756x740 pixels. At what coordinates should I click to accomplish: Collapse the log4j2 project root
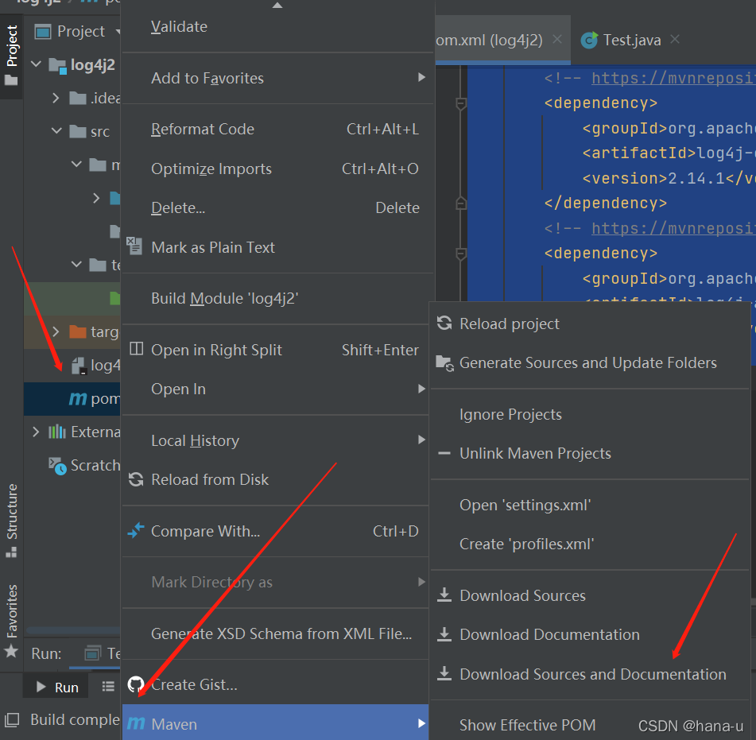[x=36, y=64]
